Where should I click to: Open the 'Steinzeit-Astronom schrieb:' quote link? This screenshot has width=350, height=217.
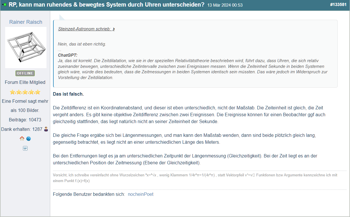tap(84, 29)
